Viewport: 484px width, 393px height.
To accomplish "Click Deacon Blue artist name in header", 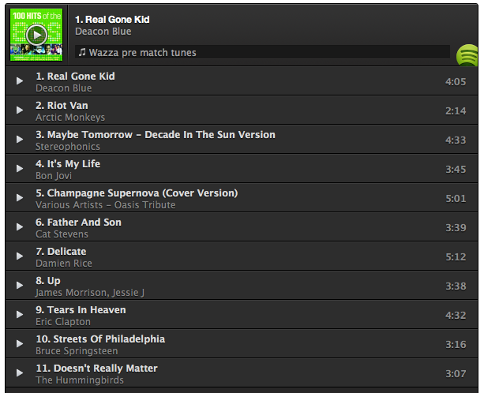I will tap(103, 32).
